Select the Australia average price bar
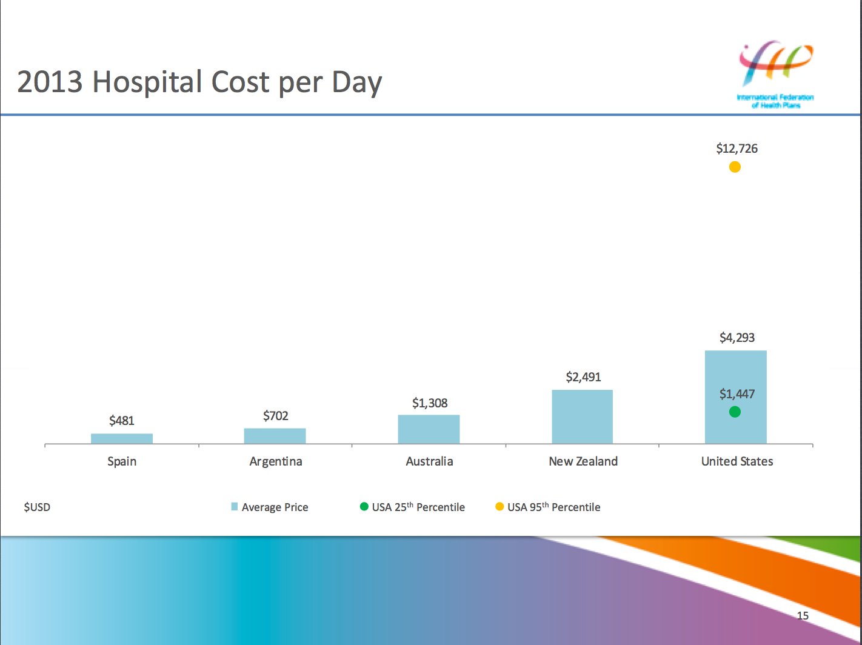The height and width of the screenshot is (645, 862). (429, 430)
